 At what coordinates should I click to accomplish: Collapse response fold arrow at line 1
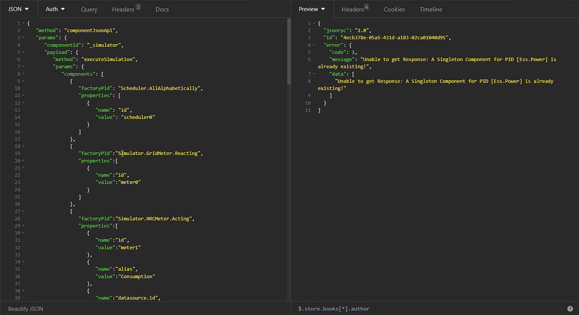pyautogui.click(x=314, y=23)
